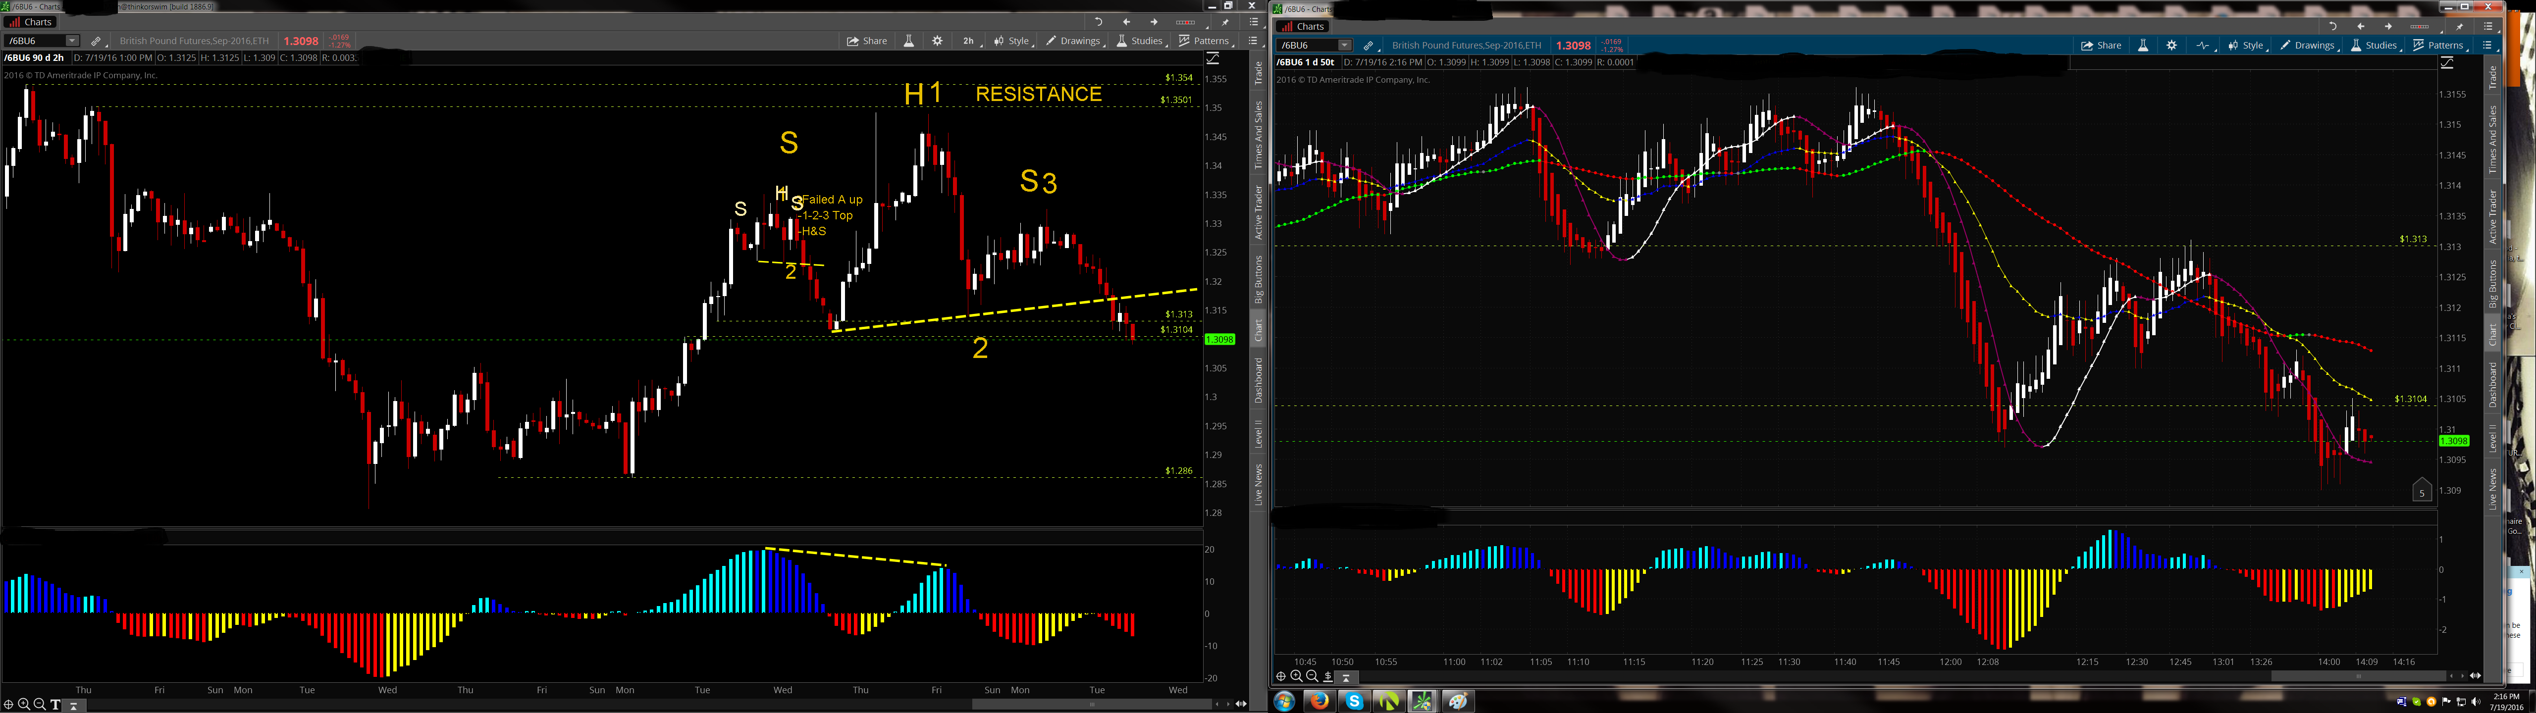Open chart settings gear in left window

click(x=937, y=42)
